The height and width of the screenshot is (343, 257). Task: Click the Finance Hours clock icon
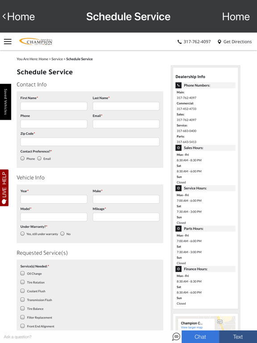coord(178,269)
